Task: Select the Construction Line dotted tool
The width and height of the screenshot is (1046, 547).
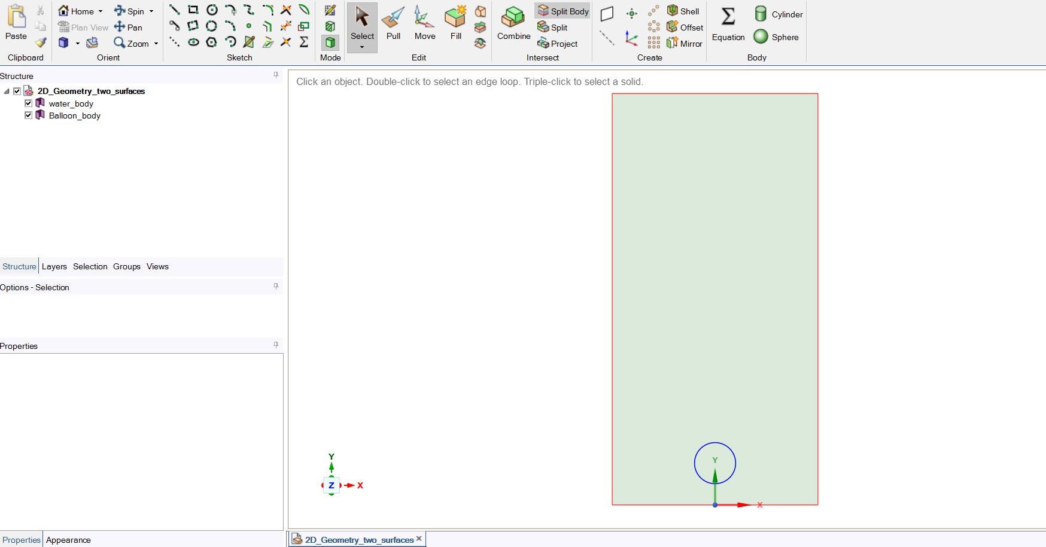Action: [x=174, y=42]
